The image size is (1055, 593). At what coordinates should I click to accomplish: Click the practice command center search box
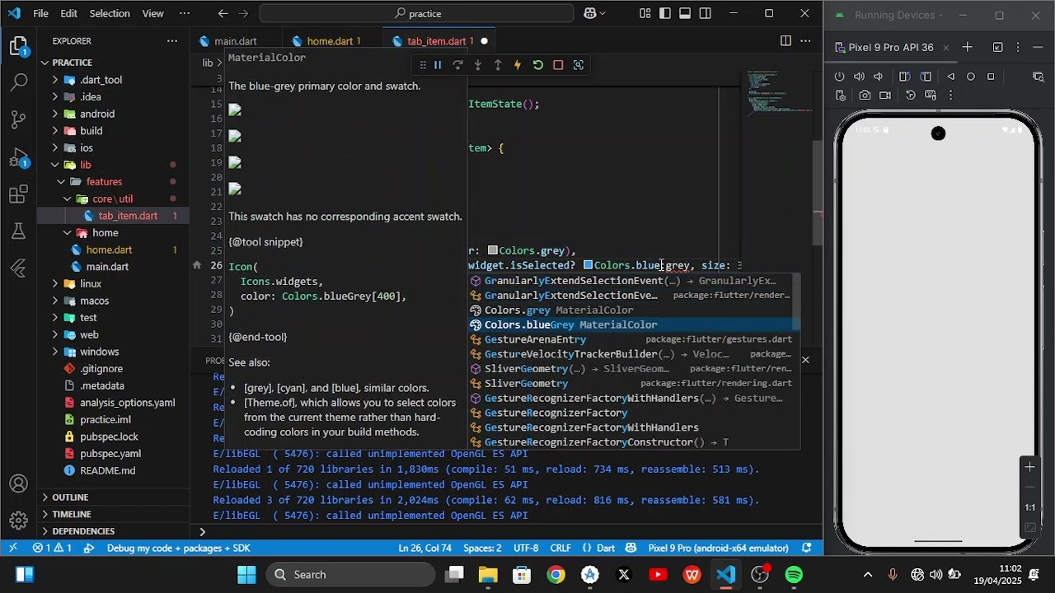coord(417,13)
